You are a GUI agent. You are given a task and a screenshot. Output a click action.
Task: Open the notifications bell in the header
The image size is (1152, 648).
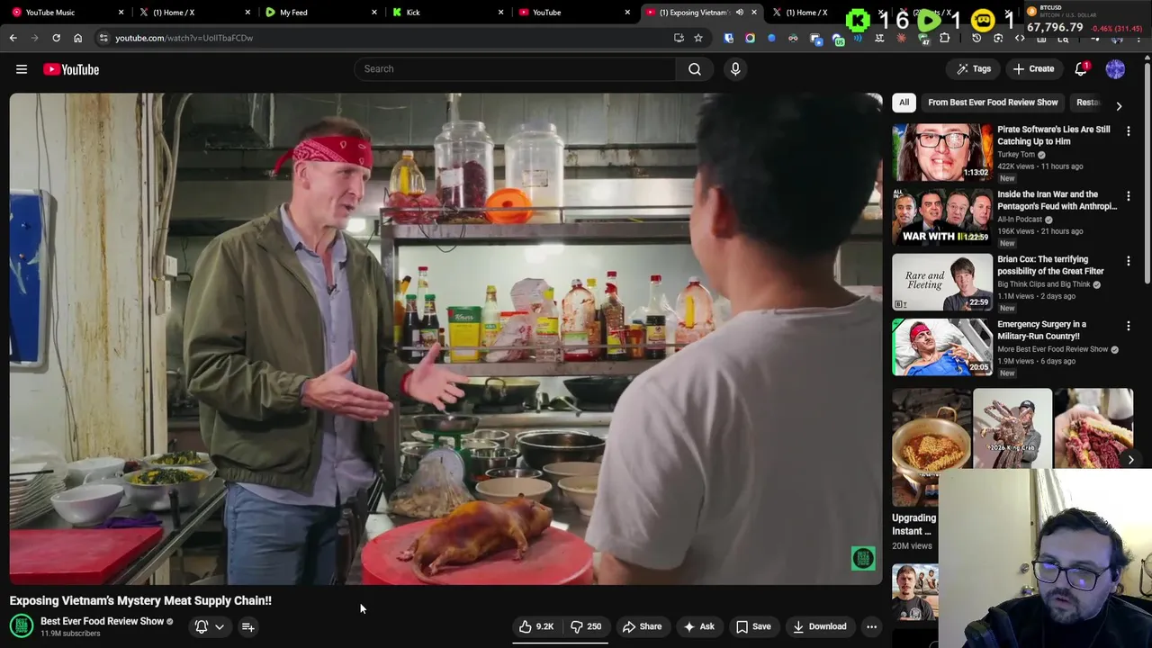point(1081,69)
